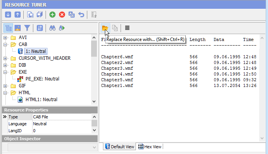The height and width of the screenshot is (154, 268).
Task: Collapse the HTML folder node
Action: click(5, 93)
